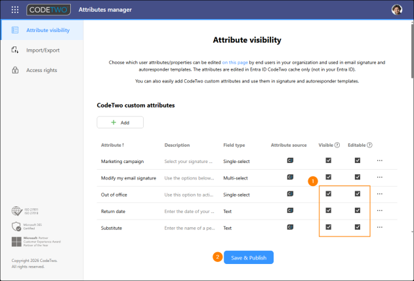Viewport: 414px width, 281px height.
Task: Click the Description column header
Action: (177, 145)
